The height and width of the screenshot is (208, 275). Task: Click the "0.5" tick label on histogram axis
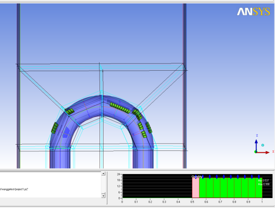tap(192, 202)
